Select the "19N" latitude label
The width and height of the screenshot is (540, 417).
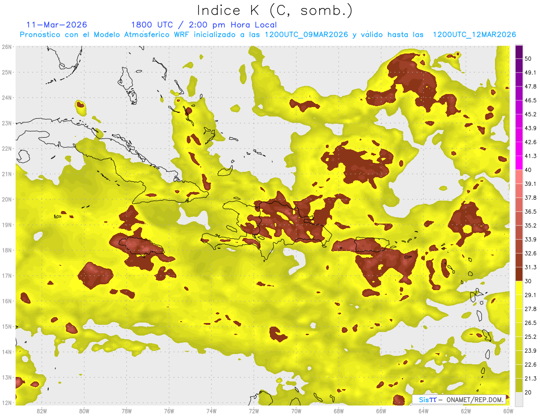coord(7,225)
